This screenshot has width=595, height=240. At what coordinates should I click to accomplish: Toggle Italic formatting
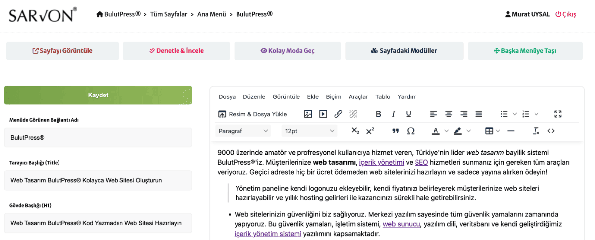(393, 114)
